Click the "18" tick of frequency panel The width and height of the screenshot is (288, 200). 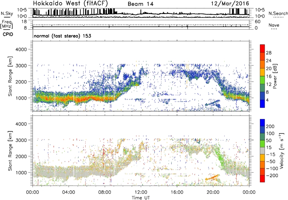pyautogui.click(x=24, y=22)
